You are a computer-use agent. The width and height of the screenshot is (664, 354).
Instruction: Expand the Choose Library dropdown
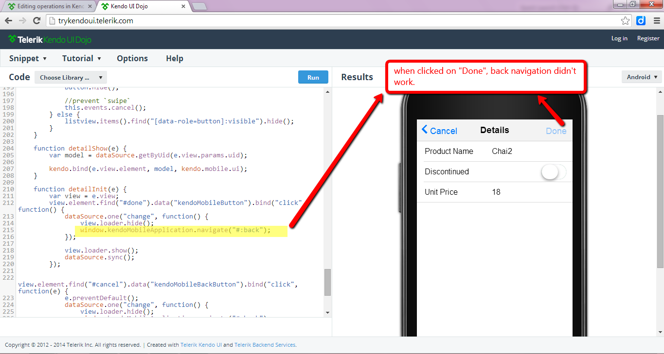pos(71,77)
